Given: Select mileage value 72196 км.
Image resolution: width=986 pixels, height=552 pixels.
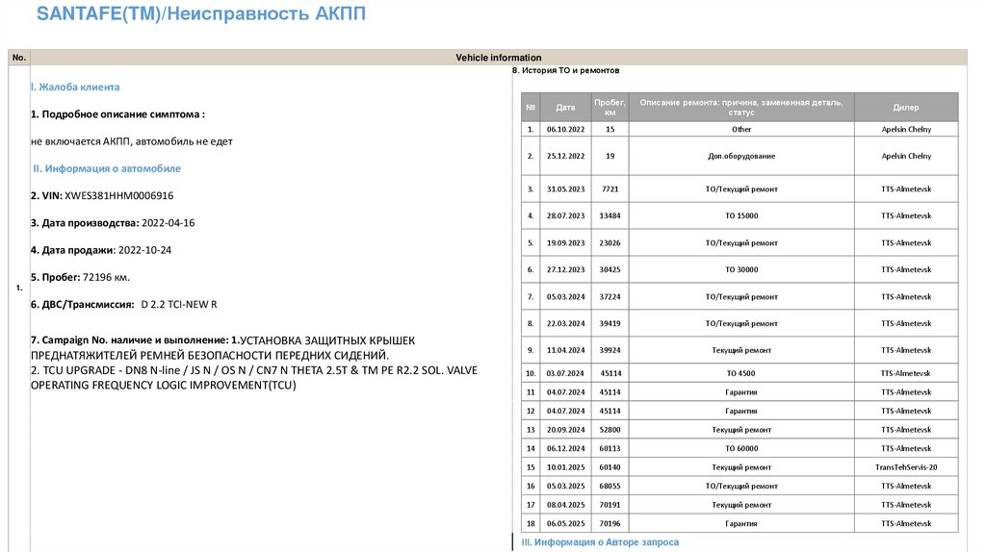Looking at the screenshot, I should coord(106,277).
